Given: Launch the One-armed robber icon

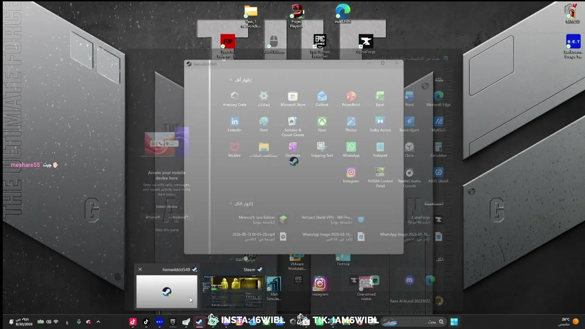Looking at the screenshot, I should coord(366,289).
